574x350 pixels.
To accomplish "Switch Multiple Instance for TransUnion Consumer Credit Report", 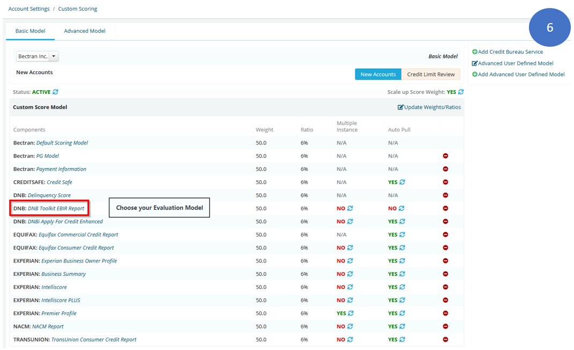I will 350,339.
